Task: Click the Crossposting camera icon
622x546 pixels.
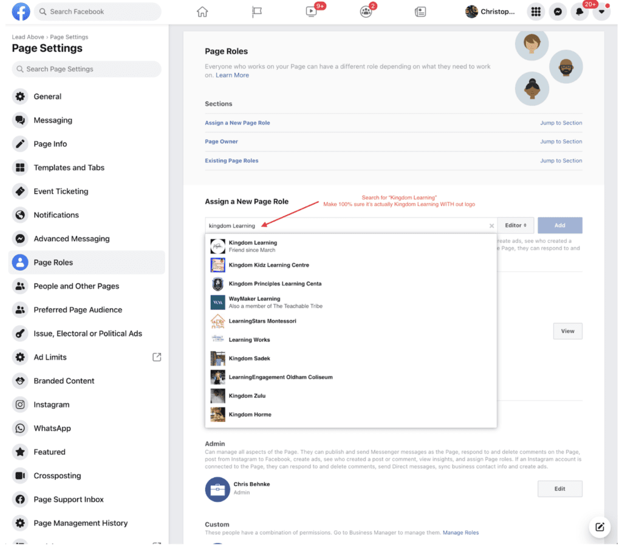Action: click(x=20, y=476)
